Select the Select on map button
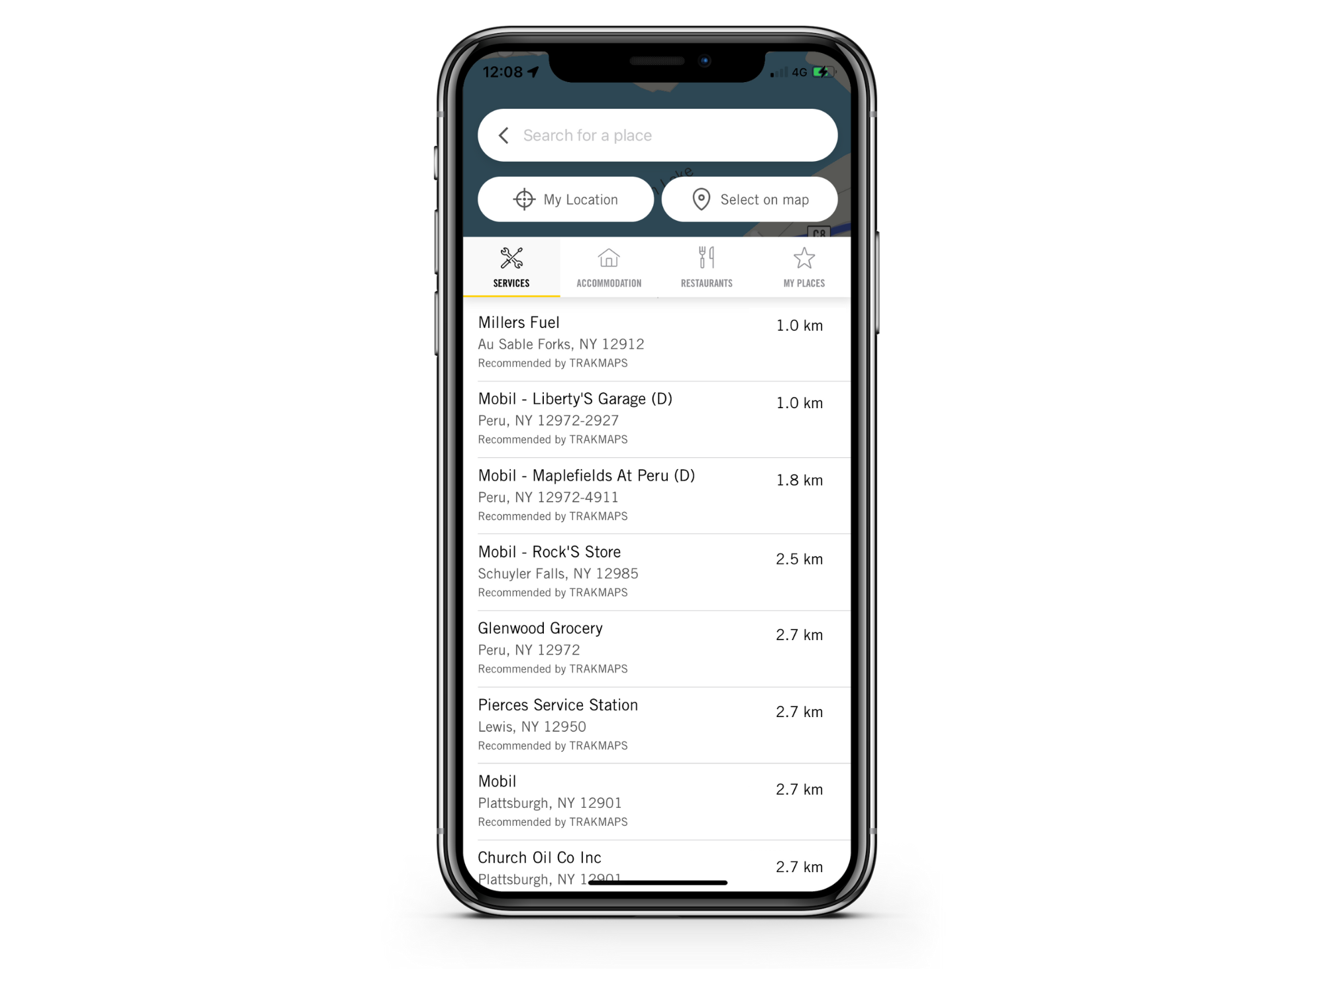Screen dimensions: 1325x994 751,199
